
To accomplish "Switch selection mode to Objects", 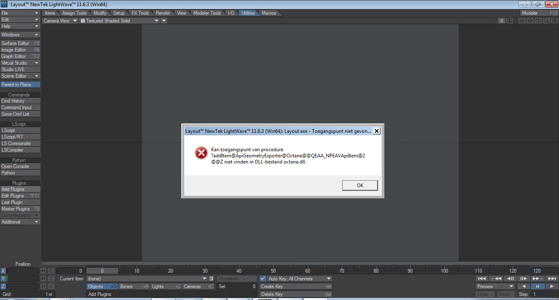I will click(x=102, y=287).
